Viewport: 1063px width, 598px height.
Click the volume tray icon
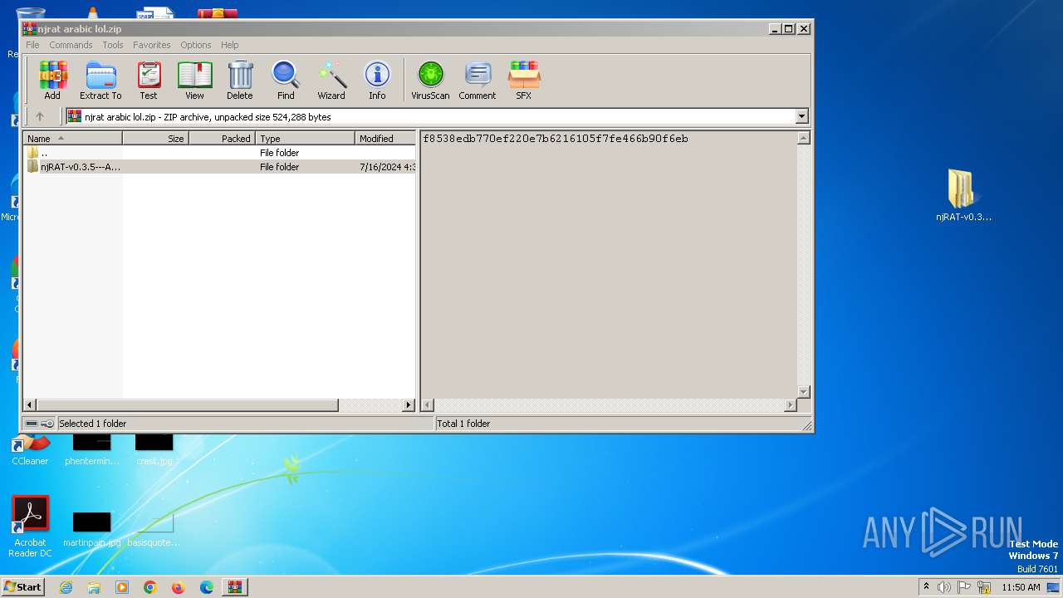[944, 587]
